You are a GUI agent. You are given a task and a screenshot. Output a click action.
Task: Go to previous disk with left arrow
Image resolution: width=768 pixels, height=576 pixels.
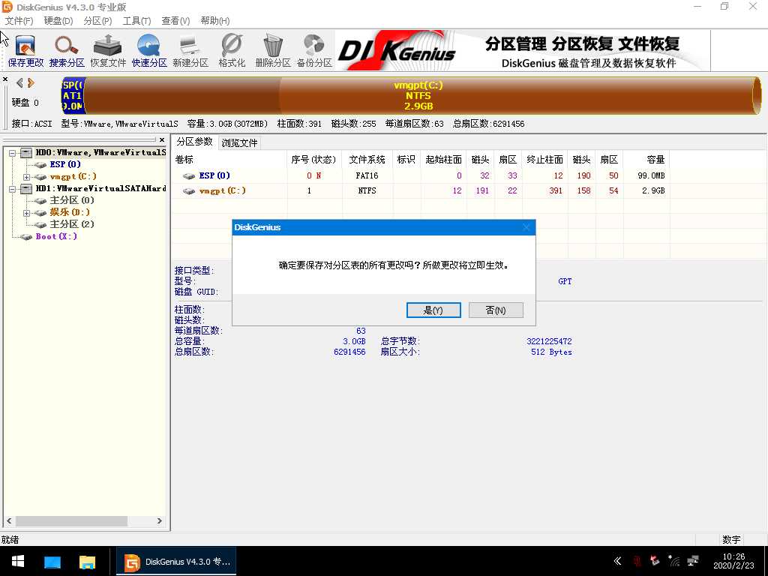point(19,82)
